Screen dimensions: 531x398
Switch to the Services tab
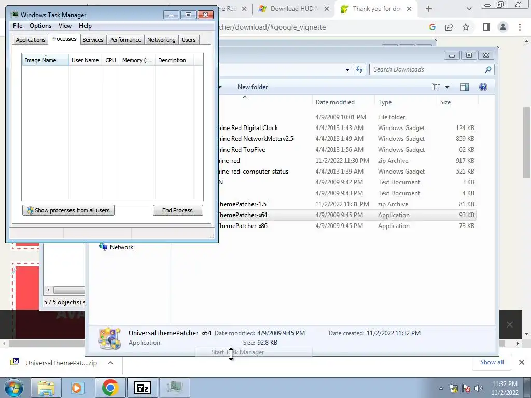(x=93, y=40)
